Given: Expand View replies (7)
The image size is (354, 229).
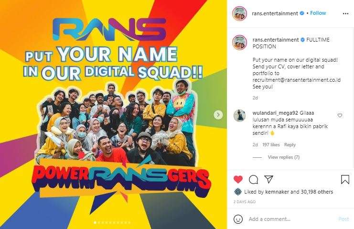Looking at the screenshot, I should (284, 157).
